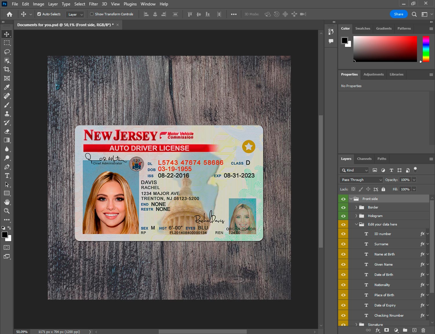Select the Frame tool
Viewport: 435px width, 334px height.
7,78
